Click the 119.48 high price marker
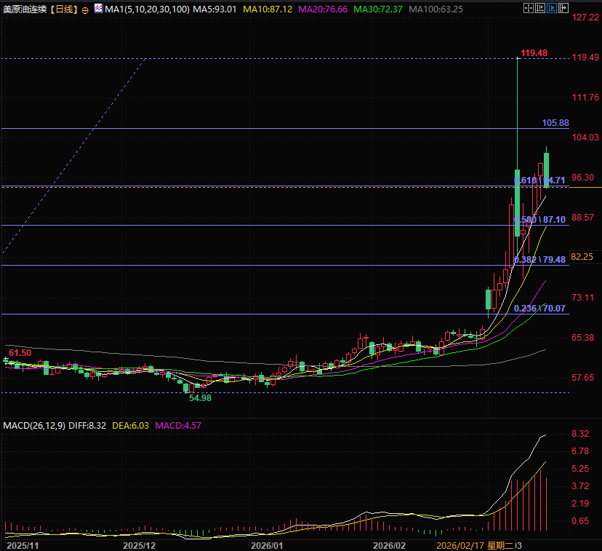 pos(534,53)
